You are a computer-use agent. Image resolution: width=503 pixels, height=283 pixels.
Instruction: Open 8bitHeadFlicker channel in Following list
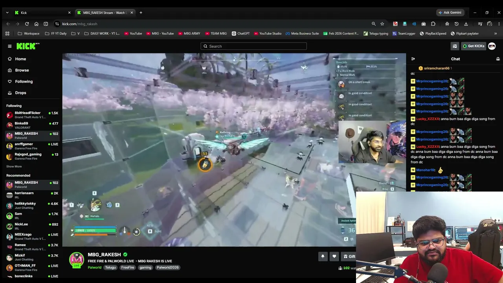[x=32, y=115]
